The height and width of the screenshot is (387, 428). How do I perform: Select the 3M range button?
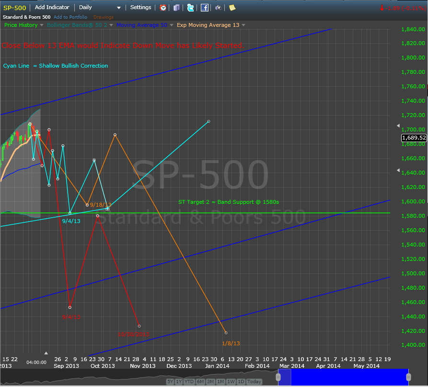tap(210, 382)
